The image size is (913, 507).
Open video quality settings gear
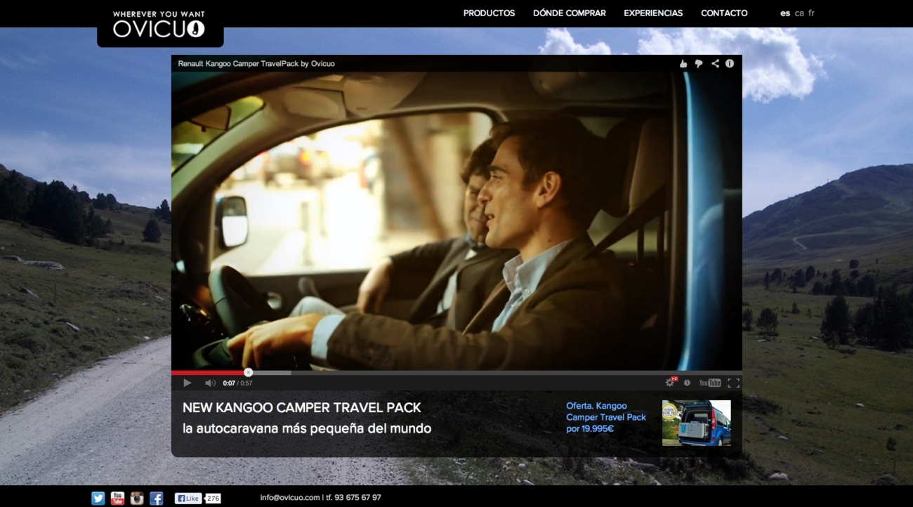[669, 383]
